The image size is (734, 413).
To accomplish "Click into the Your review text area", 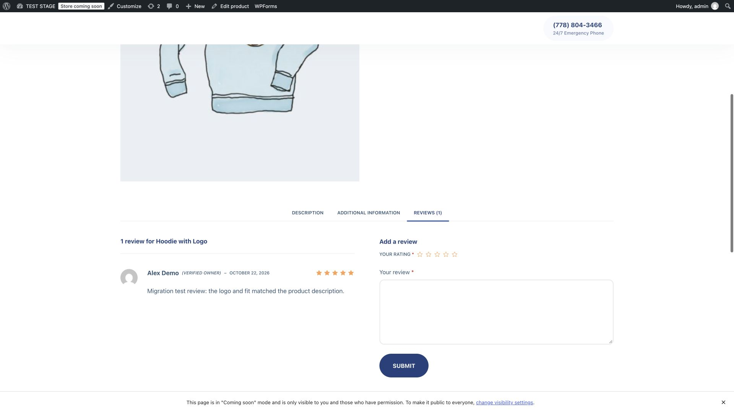I will (496, 312).
